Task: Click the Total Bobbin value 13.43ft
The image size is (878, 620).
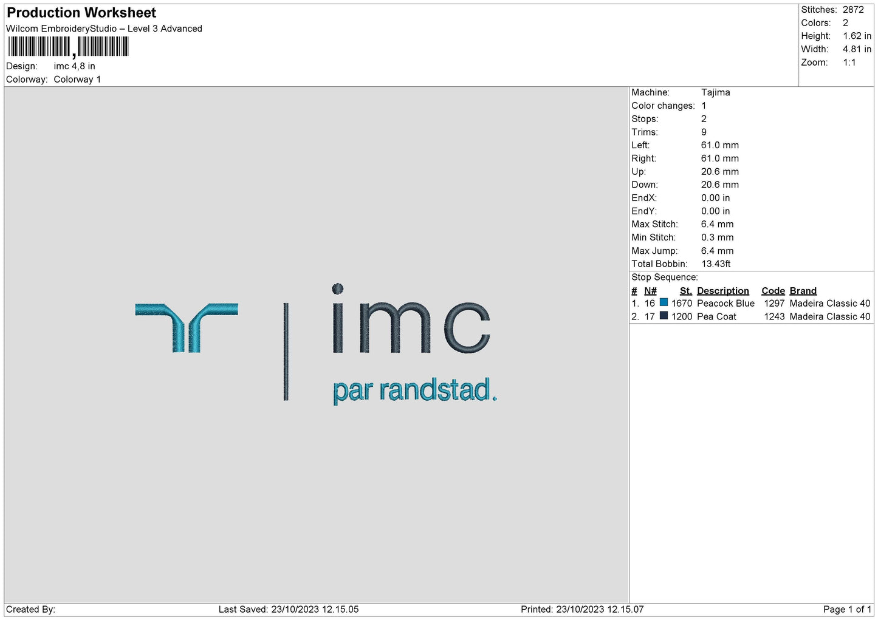Action: point(716,264)
